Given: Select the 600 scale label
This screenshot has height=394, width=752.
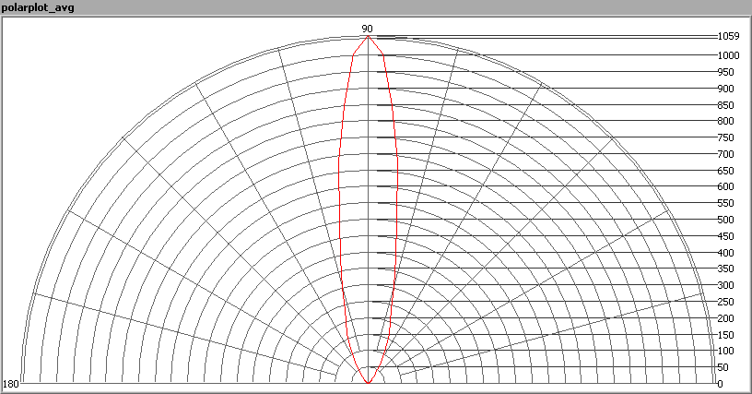Looking at the screenshot, I should click(726, 186).
